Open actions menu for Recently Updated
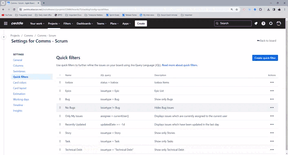This screenshot has width=288, height=155. coord(272,124)
